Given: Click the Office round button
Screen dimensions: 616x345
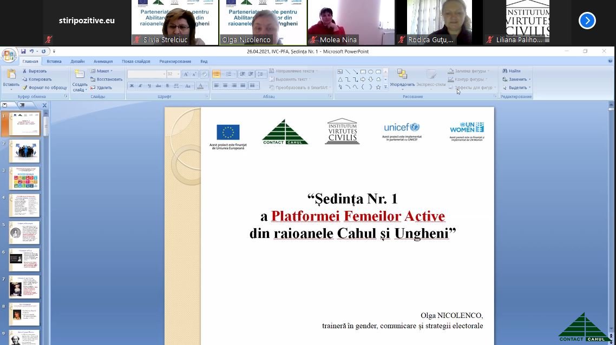Looking at the screenshot, I should 9,55.
